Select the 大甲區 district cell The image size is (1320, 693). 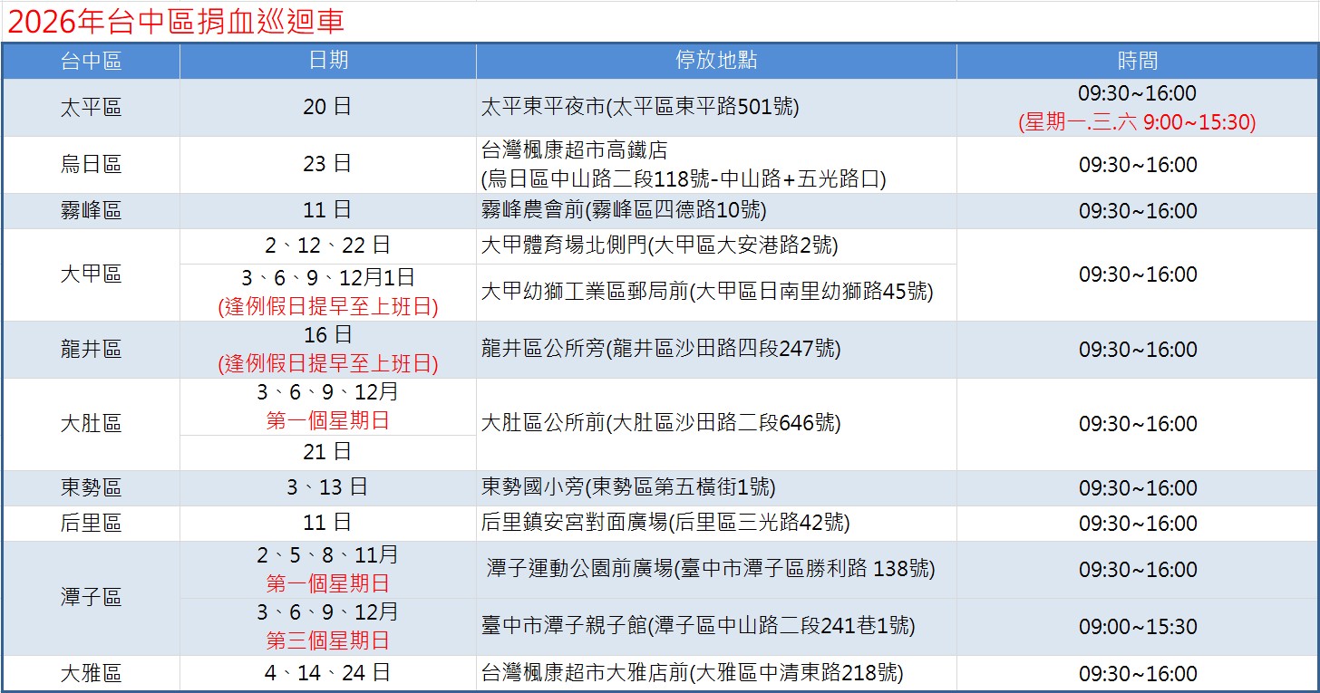click(91, 274)
